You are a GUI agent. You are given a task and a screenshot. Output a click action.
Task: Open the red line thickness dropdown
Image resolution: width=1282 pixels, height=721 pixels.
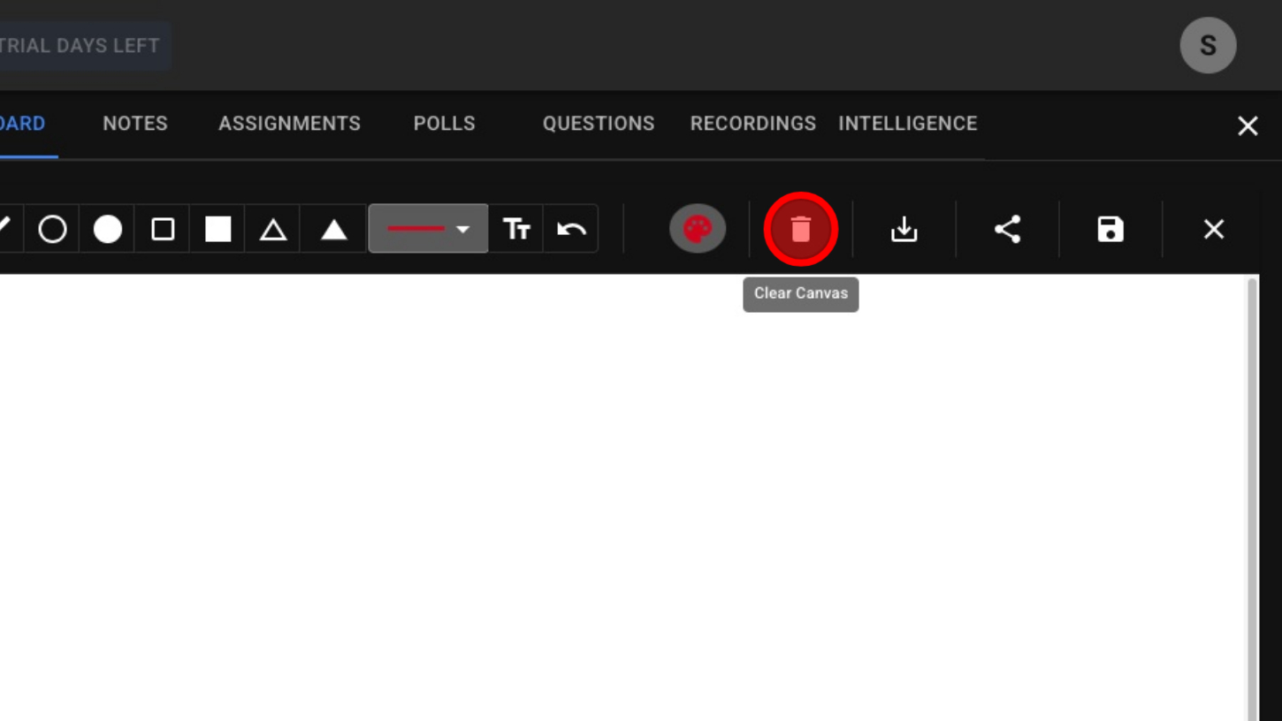[429, 229]
